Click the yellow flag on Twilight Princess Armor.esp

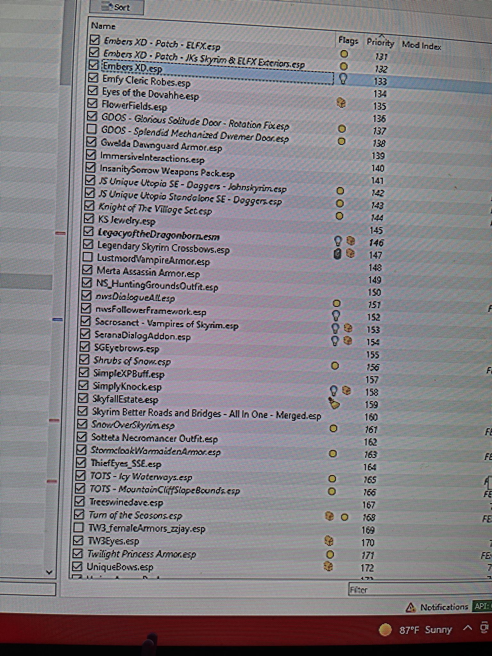(x=330, y=554)
